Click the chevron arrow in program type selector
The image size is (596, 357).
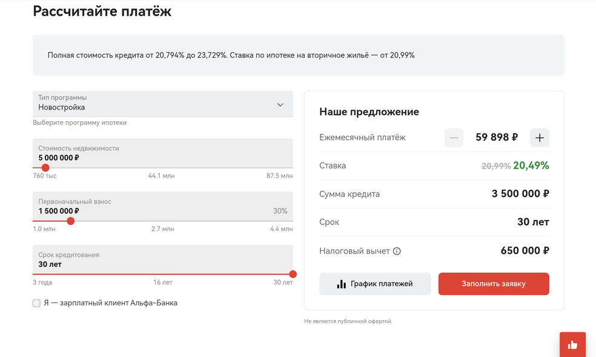click(x=280, y=104)
